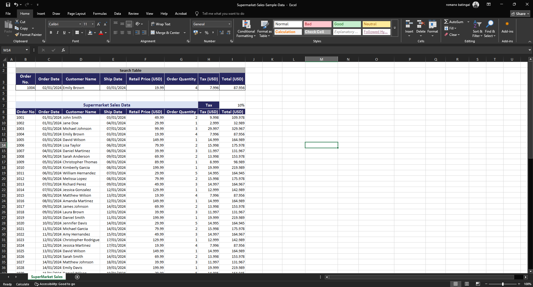Viewport: 533px width, 287px height.
Task: Click the Cut scissors icon
Action: [17, 22]
